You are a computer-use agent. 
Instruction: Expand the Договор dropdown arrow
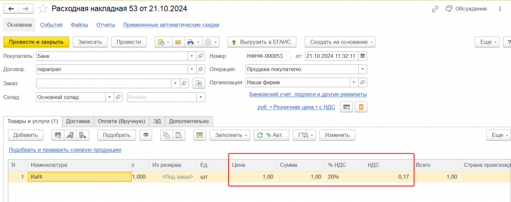point(192,69)
